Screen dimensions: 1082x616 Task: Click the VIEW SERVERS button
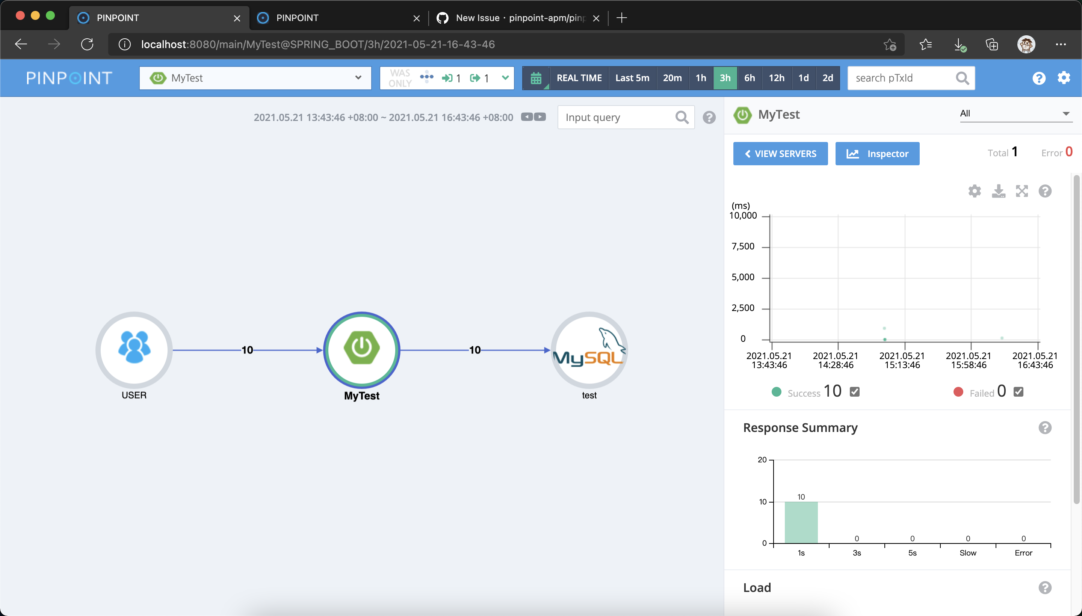[780, 154]
